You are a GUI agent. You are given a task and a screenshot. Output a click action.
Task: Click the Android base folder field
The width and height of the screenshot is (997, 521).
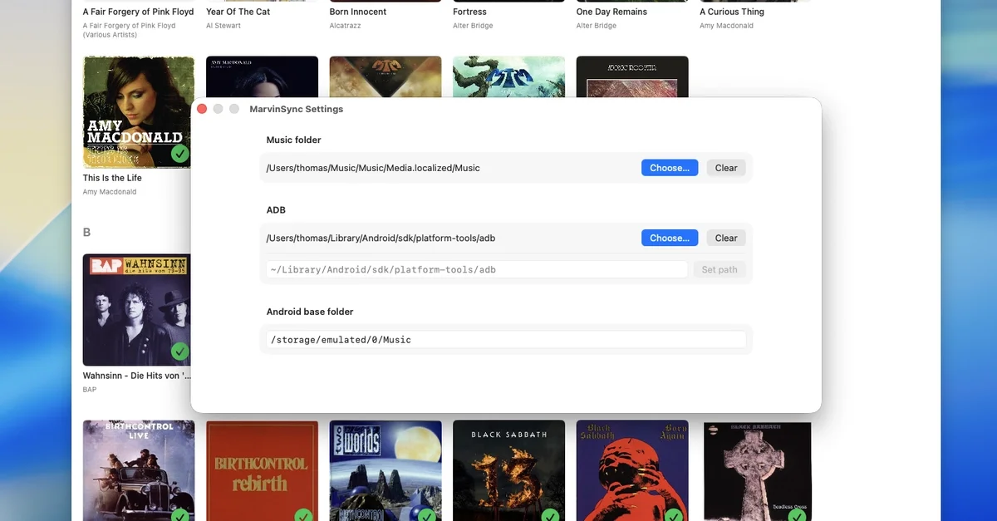[506, 340]
